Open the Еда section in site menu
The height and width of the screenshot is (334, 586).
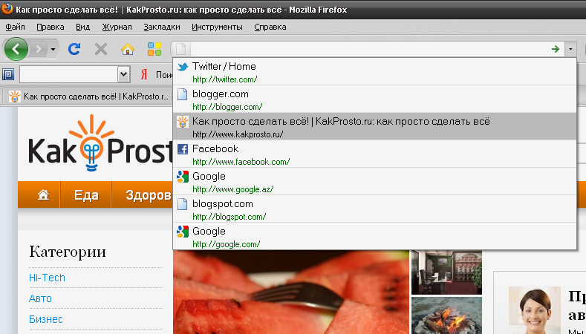coord(86,195)
